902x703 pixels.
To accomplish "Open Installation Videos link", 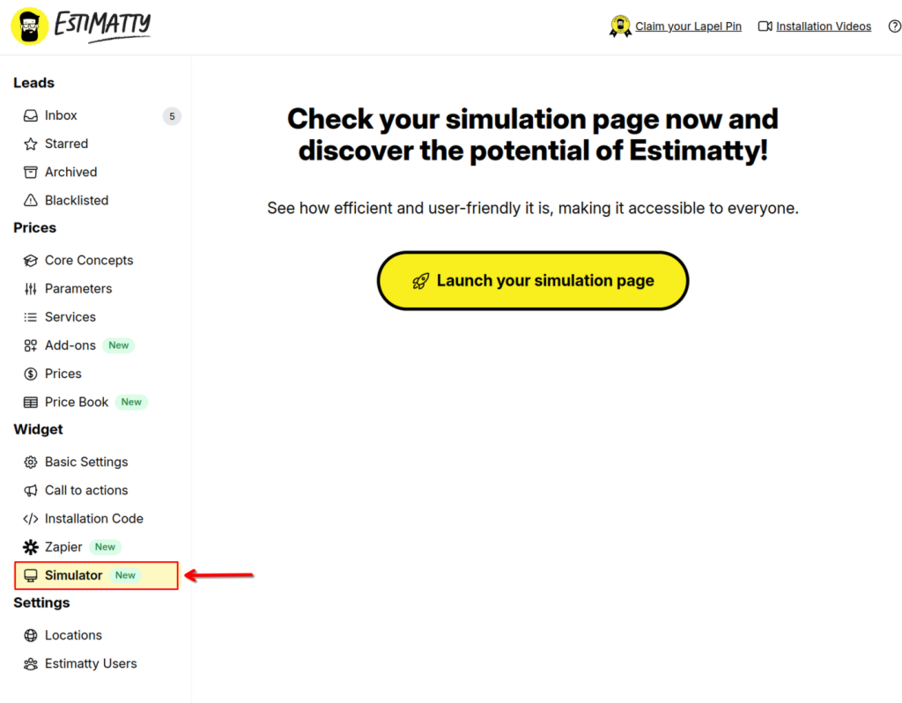I will 824,26.
